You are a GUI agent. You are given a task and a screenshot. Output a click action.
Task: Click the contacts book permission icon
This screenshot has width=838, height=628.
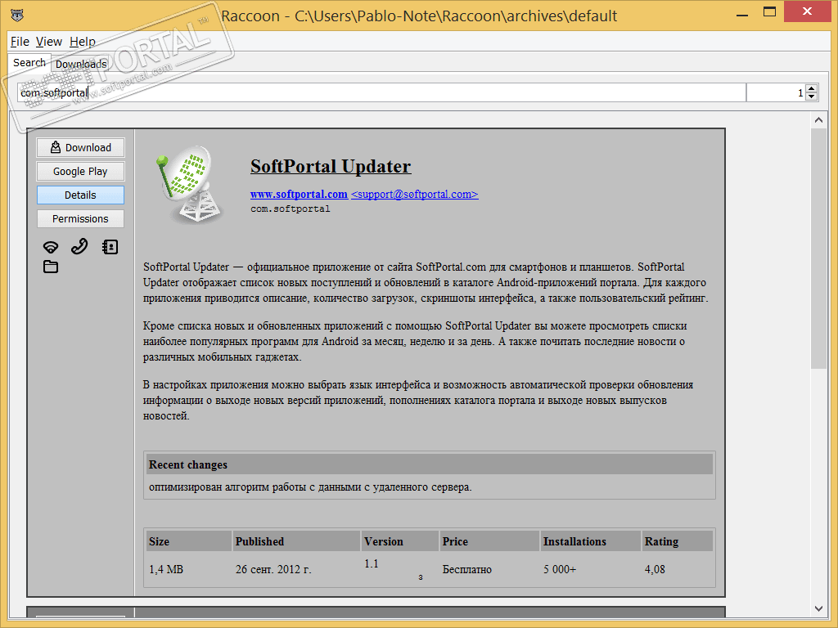pos(110,247)
